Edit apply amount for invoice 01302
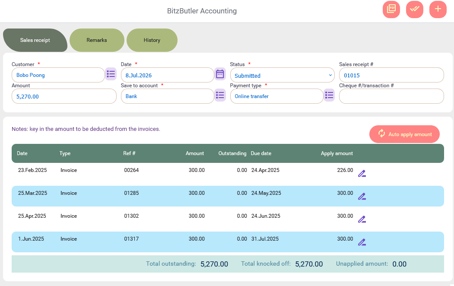The image size is (454, 286). click(362, 219)
